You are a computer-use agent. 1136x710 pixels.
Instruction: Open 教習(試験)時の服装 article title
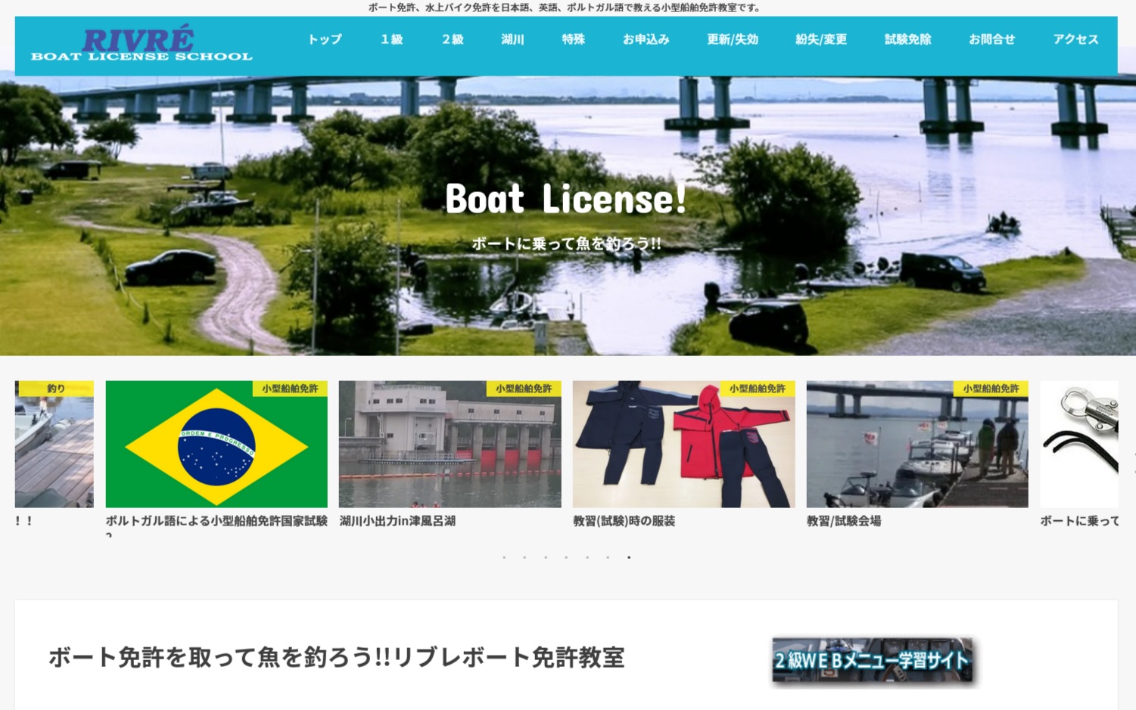624,521
